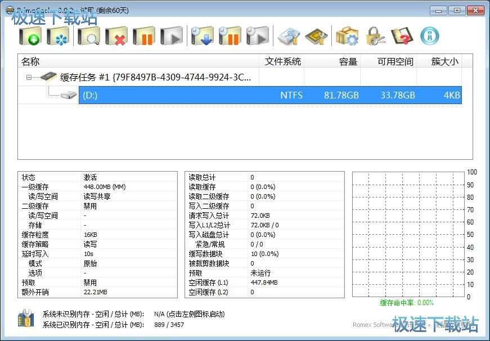Click the hard disk tool icon in the toolbar
Viewport: 490px width, 341px height.
(289, 37)
